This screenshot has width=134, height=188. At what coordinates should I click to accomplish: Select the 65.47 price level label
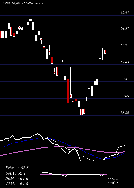point(125,12)
